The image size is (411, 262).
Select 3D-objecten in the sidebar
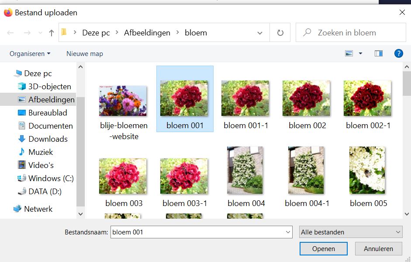pos(49,87)
